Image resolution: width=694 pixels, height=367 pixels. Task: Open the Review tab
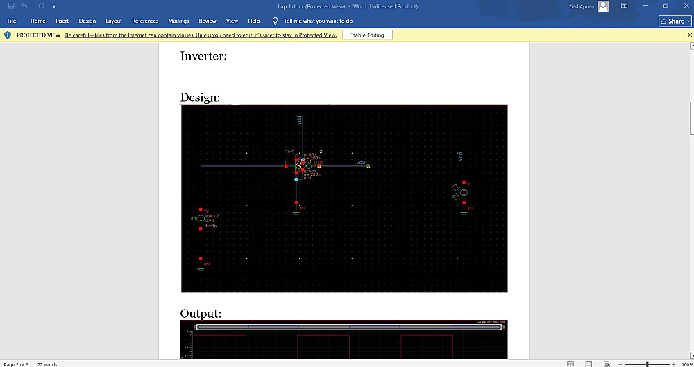click(207, 21)
